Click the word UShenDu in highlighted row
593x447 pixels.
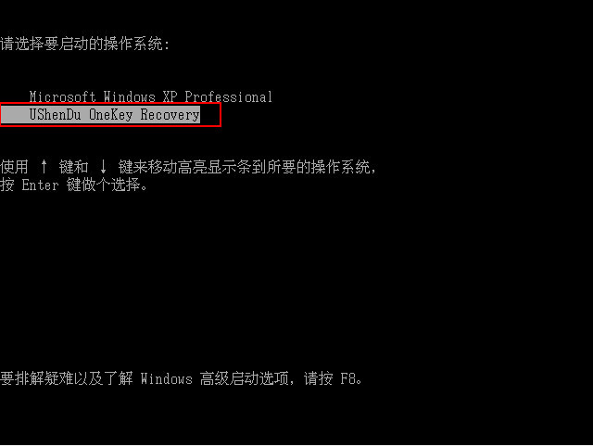click(x=55, y=115)
